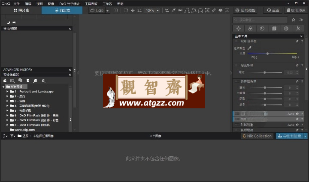Click the import preset icon
This screenshot has height=182, width=309.
click(35, 81)
